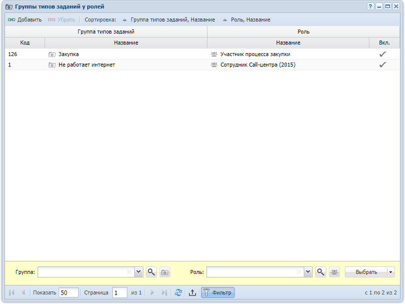Open the task group card icon

165,272
